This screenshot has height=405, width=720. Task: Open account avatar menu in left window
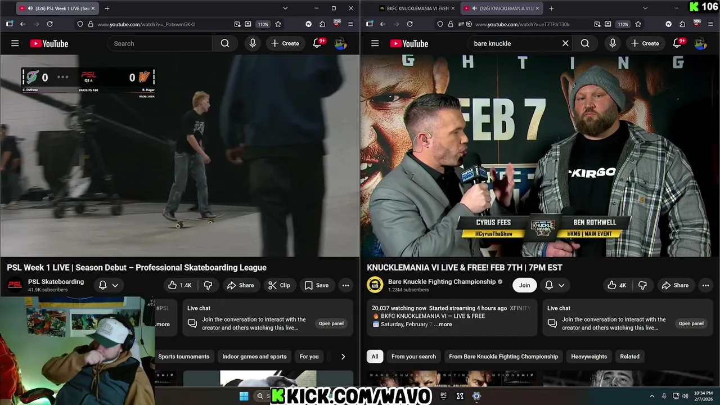340,43
